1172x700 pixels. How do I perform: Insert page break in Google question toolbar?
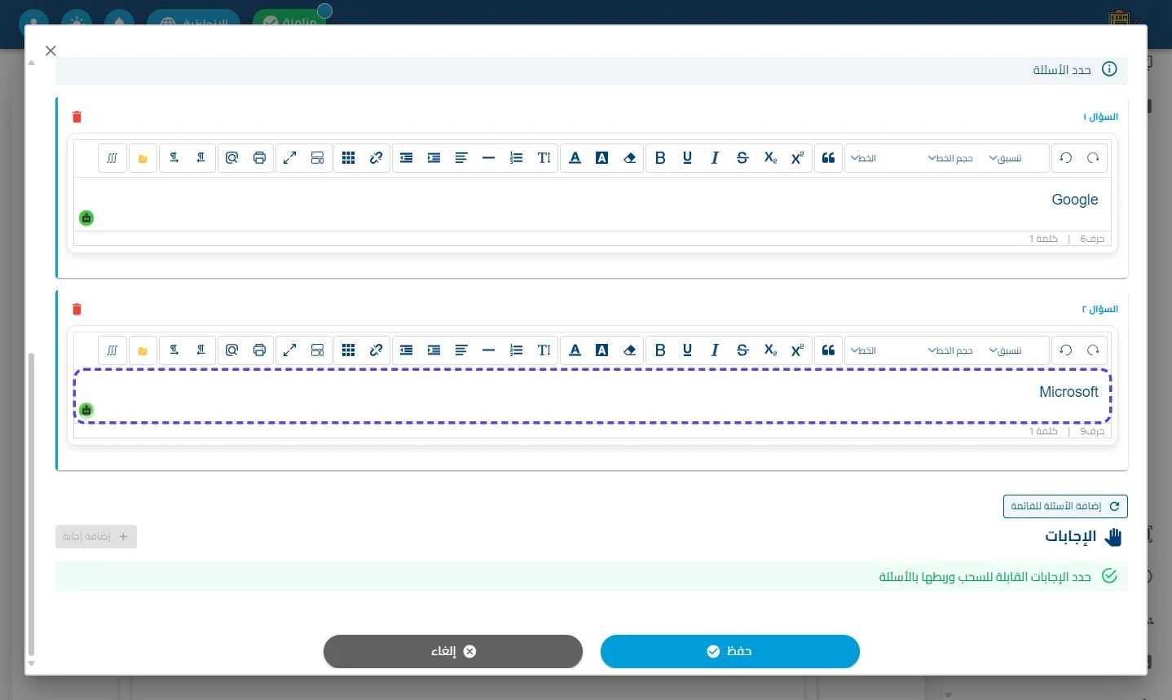(x=318, y=158)
